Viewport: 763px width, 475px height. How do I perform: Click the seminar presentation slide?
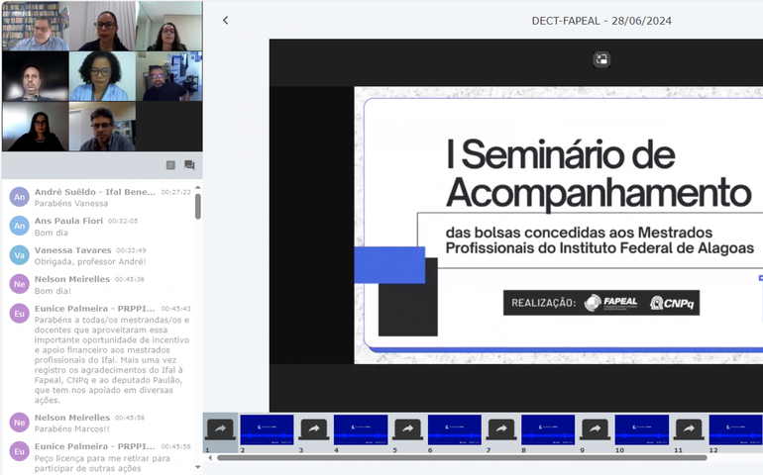pos(558,218)
